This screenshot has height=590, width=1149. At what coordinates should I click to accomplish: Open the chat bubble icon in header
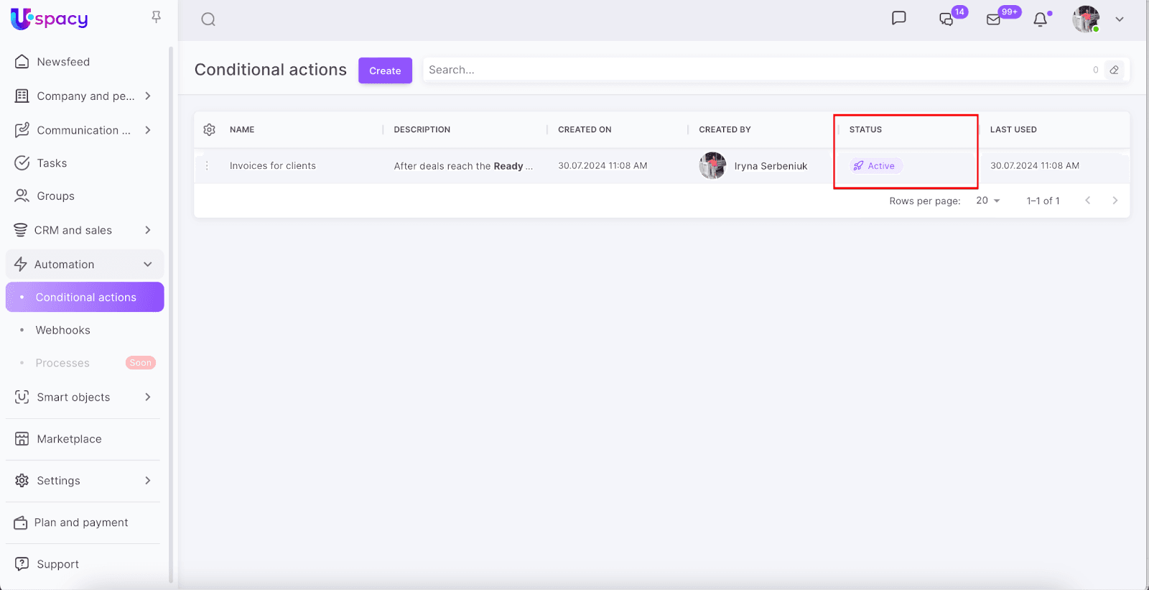click(898, 19)
